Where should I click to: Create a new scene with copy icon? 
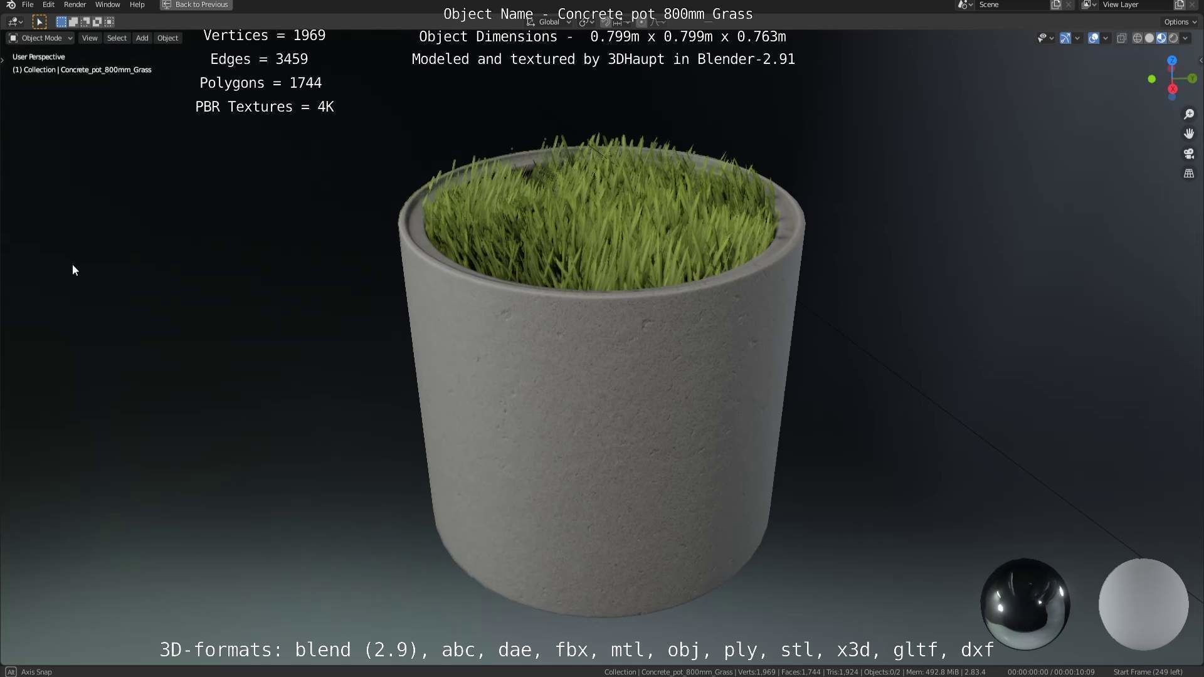1056,4
